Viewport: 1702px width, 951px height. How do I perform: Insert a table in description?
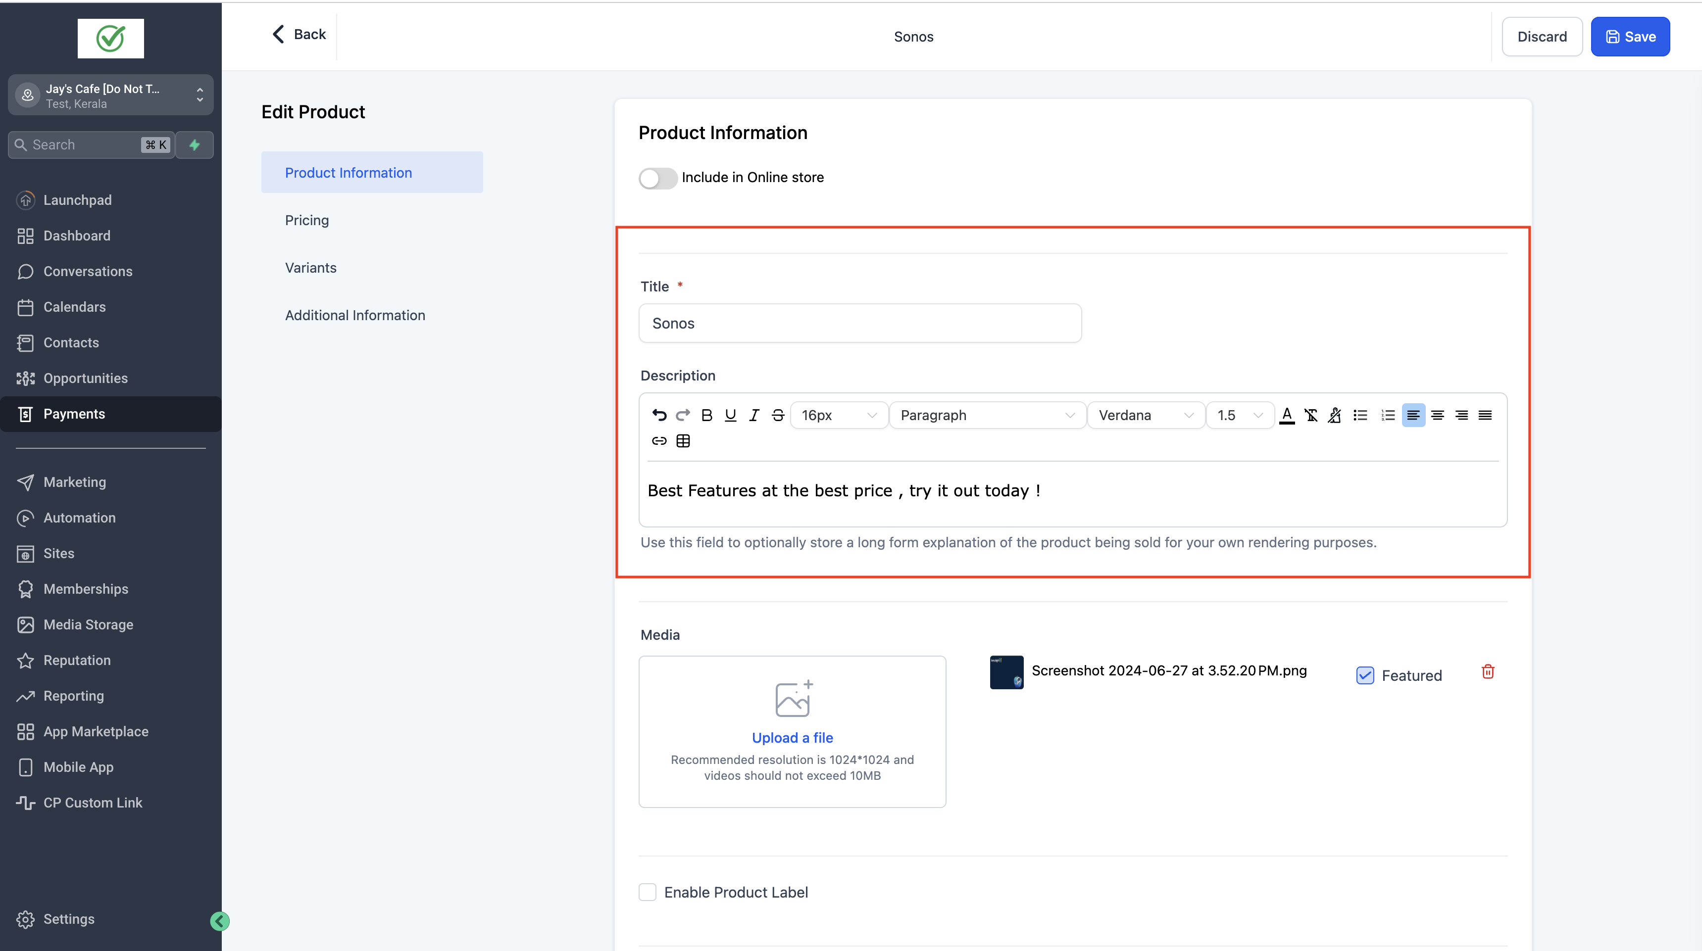pos(683,440)
